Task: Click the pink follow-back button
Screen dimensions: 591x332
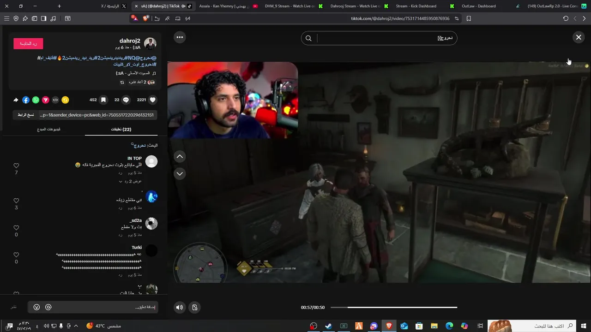Action: [28, 43]
